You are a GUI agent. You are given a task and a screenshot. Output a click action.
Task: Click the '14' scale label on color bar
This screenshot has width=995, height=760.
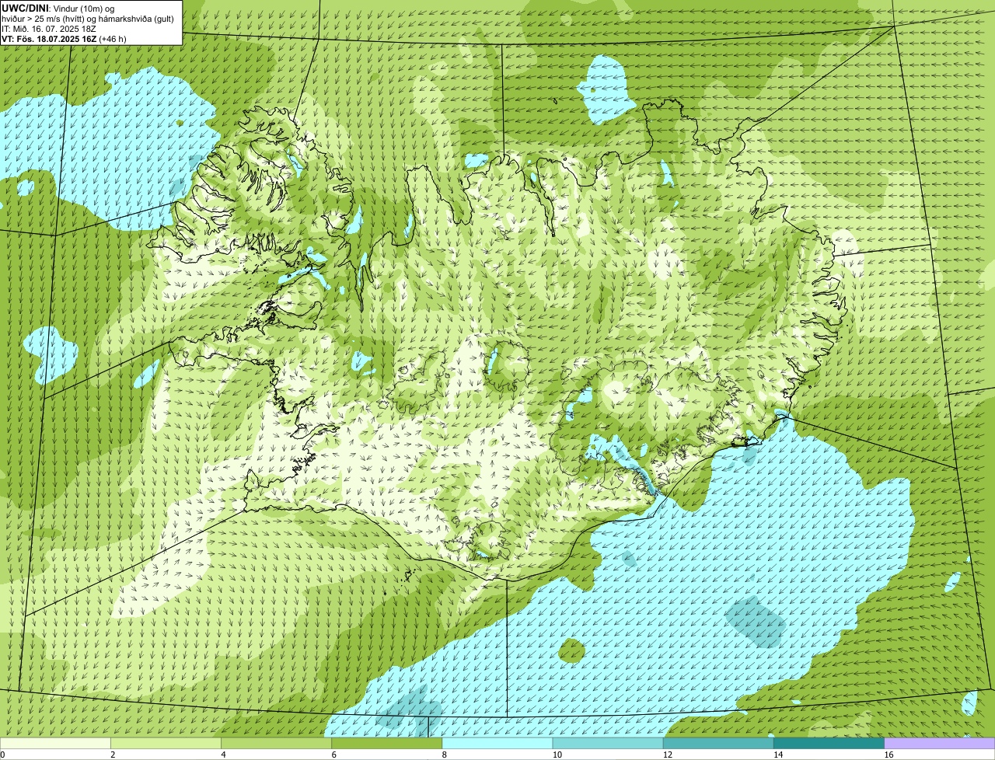[x=778, y=755]
